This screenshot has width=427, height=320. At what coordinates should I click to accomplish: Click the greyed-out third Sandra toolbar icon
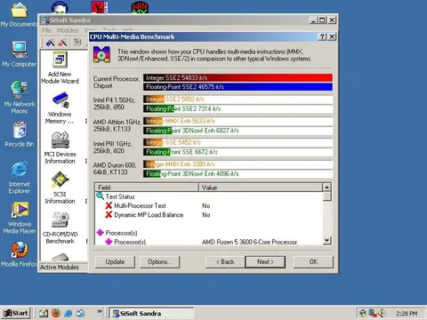pos(77,43)
